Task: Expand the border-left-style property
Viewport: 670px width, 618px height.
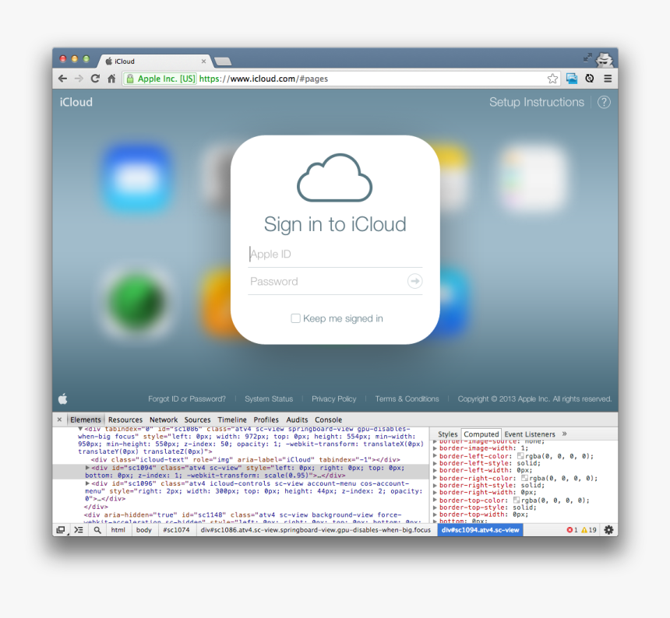Action: (x=435, y=463)
